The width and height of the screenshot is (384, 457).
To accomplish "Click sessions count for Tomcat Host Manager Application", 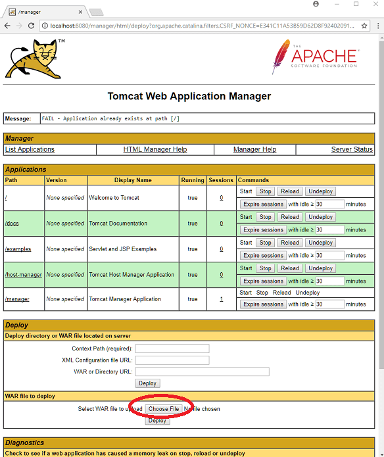I will 222,275.
